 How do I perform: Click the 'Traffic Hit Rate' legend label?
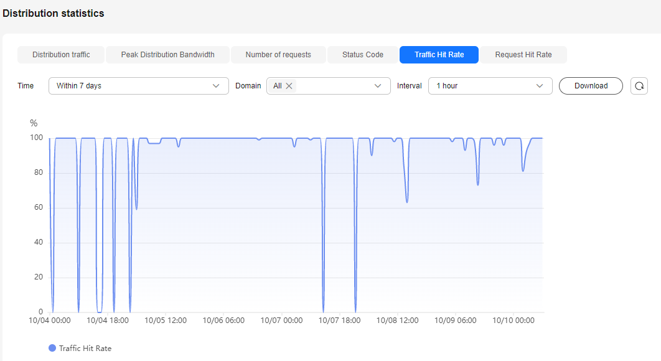coord(85,349)
